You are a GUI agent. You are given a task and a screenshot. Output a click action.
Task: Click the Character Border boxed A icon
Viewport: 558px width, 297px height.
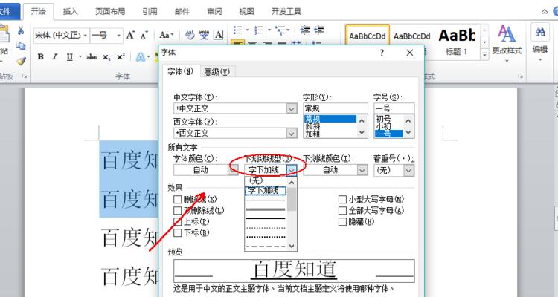[x=218, y=35]
